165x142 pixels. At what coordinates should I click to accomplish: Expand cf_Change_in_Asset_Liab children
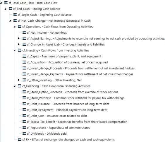click(19, 44)
